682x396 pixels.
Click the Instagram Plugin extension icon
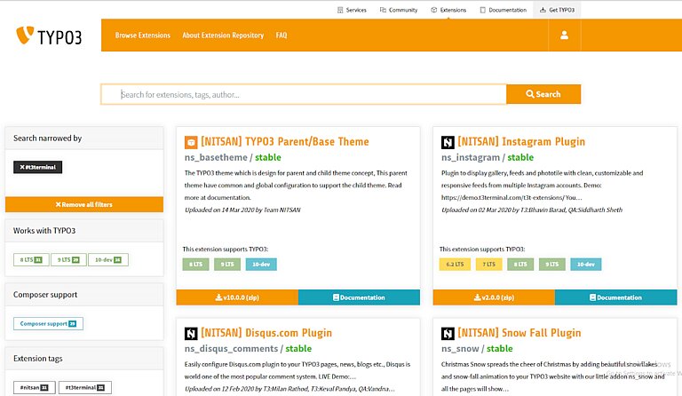448,142
